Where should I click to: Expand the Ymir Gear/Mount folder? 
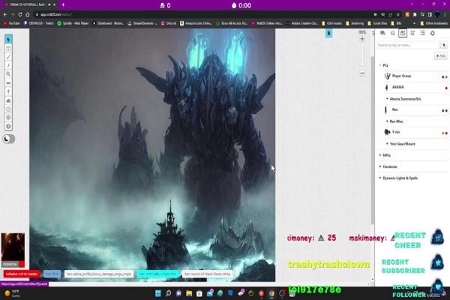click(400, 144)
